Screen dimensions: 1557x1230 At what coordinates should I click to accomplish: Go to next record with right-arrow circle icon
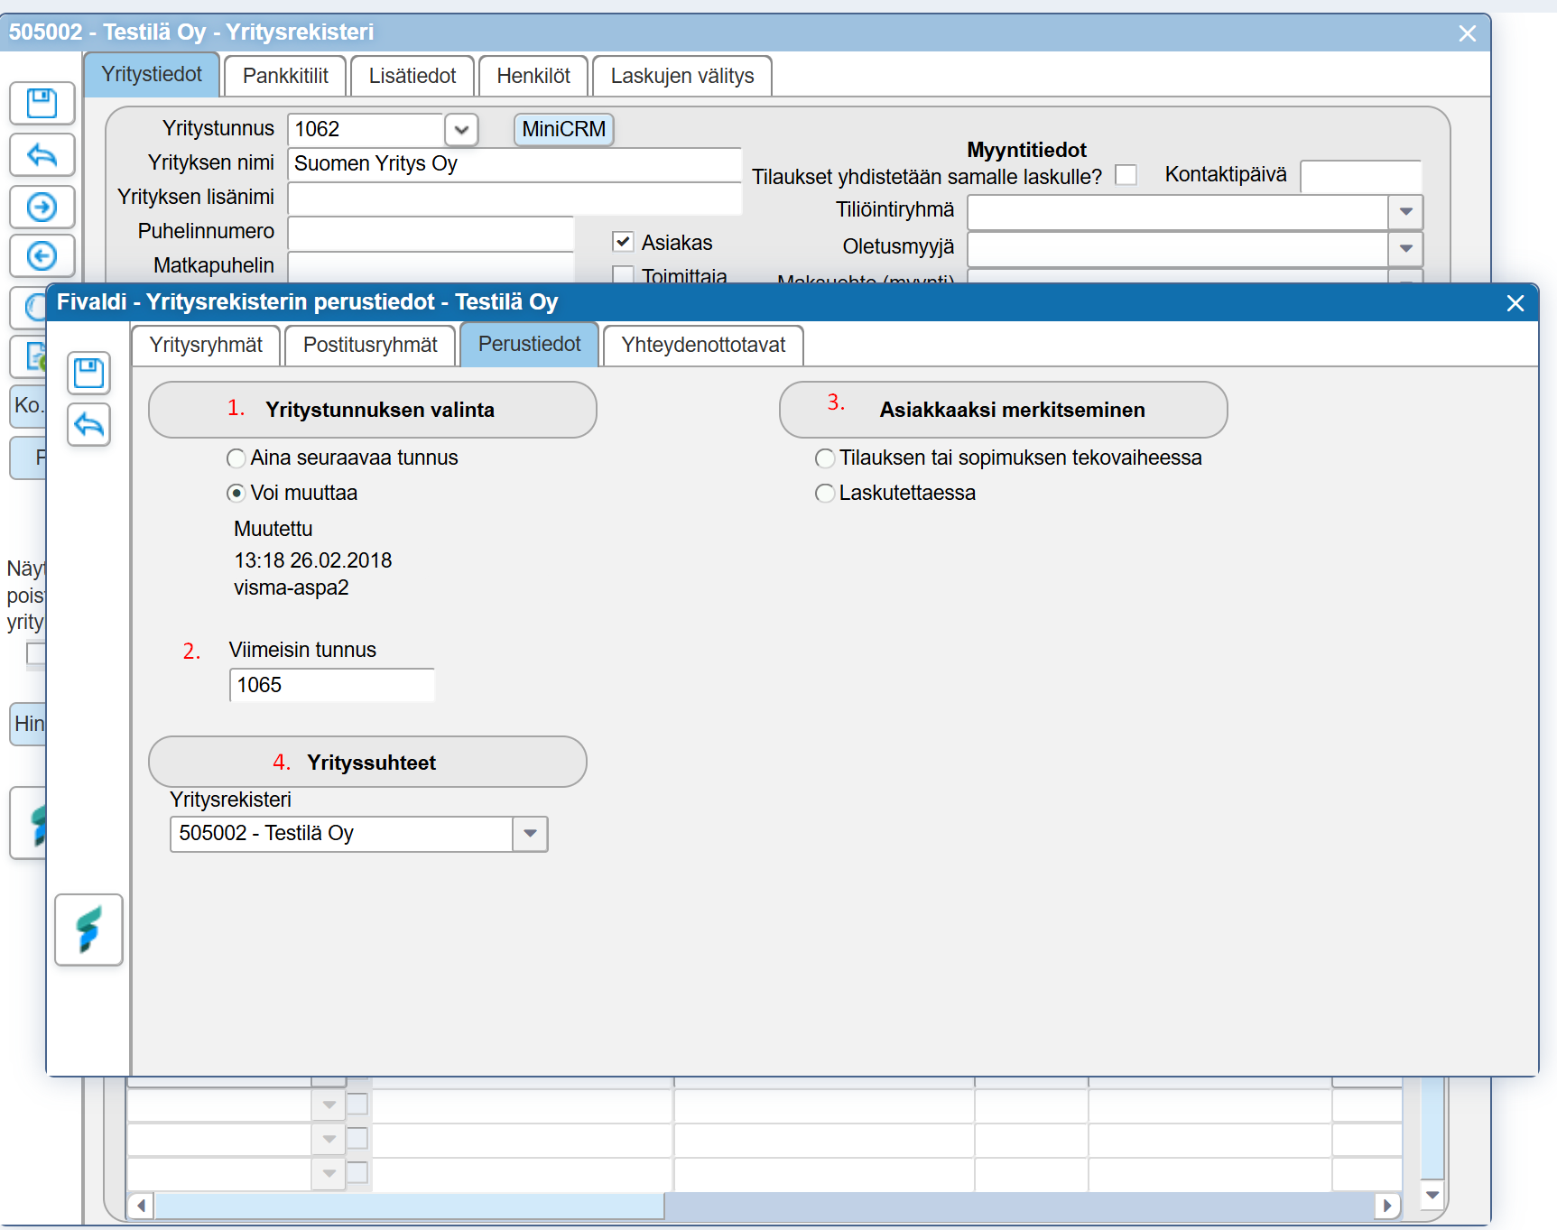(x=42, y=207)
